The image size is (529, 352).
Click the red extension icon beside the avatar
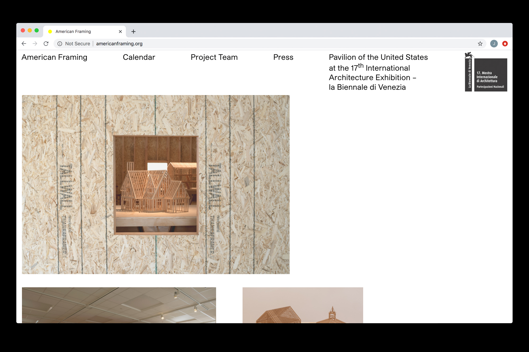505,44
